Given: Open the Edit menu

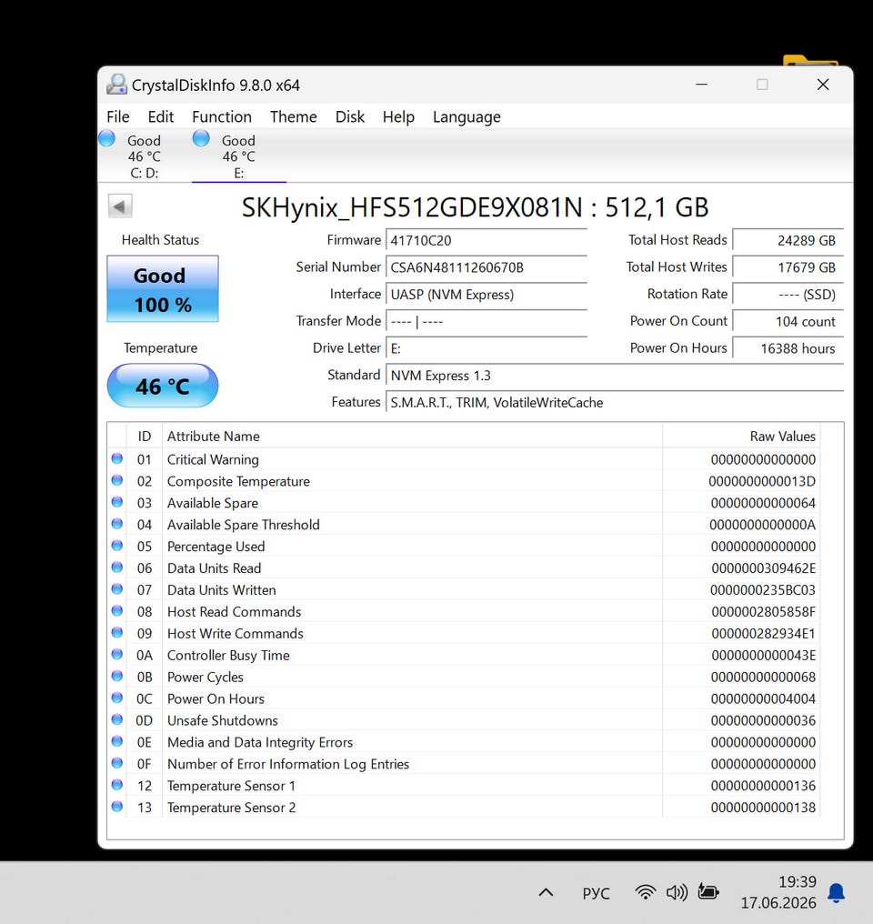Looking at the screenshot, I should [x=161, y=116].
